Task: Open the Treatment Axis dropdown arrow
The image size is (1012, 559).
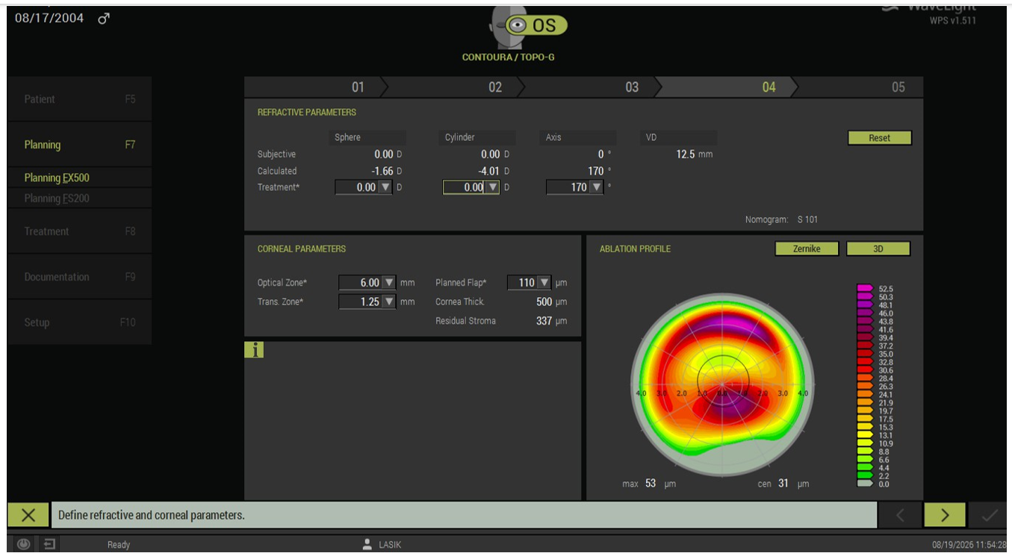Action: pyautogui.click(x=597, y=187)
